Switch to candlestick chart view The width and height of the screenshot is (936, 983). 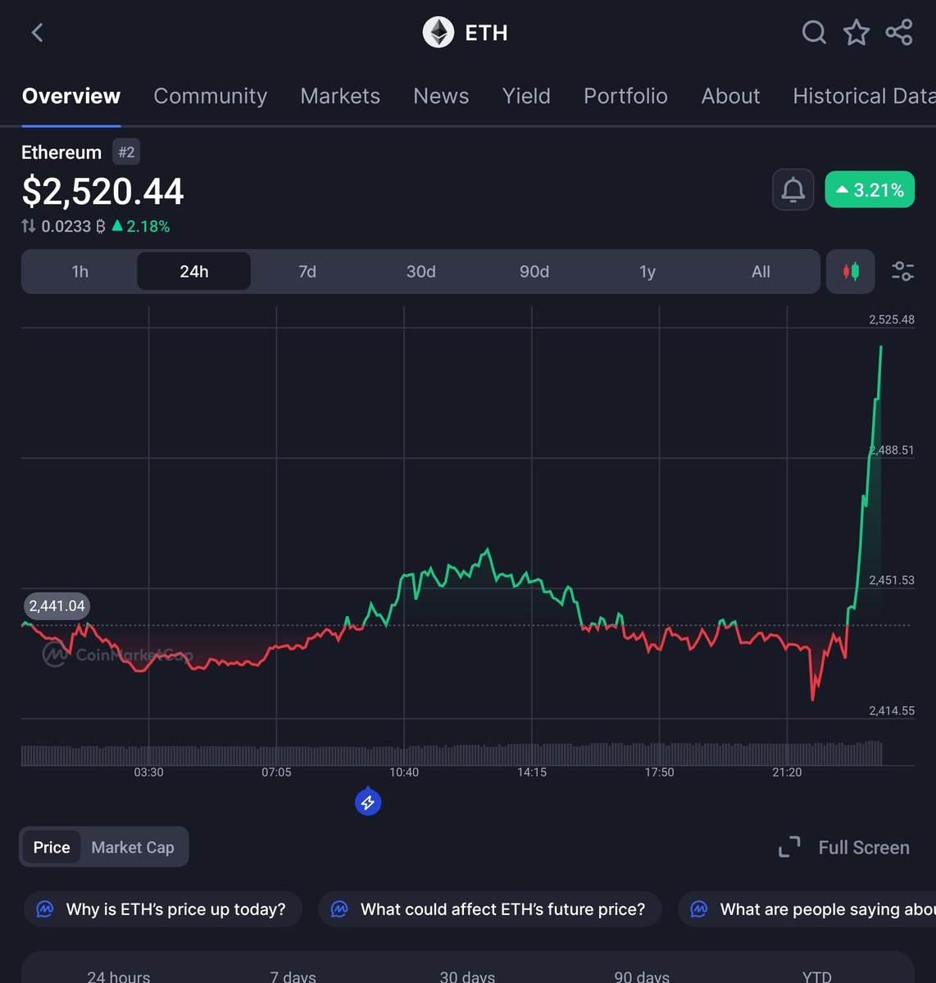click(x=851, y=271)
